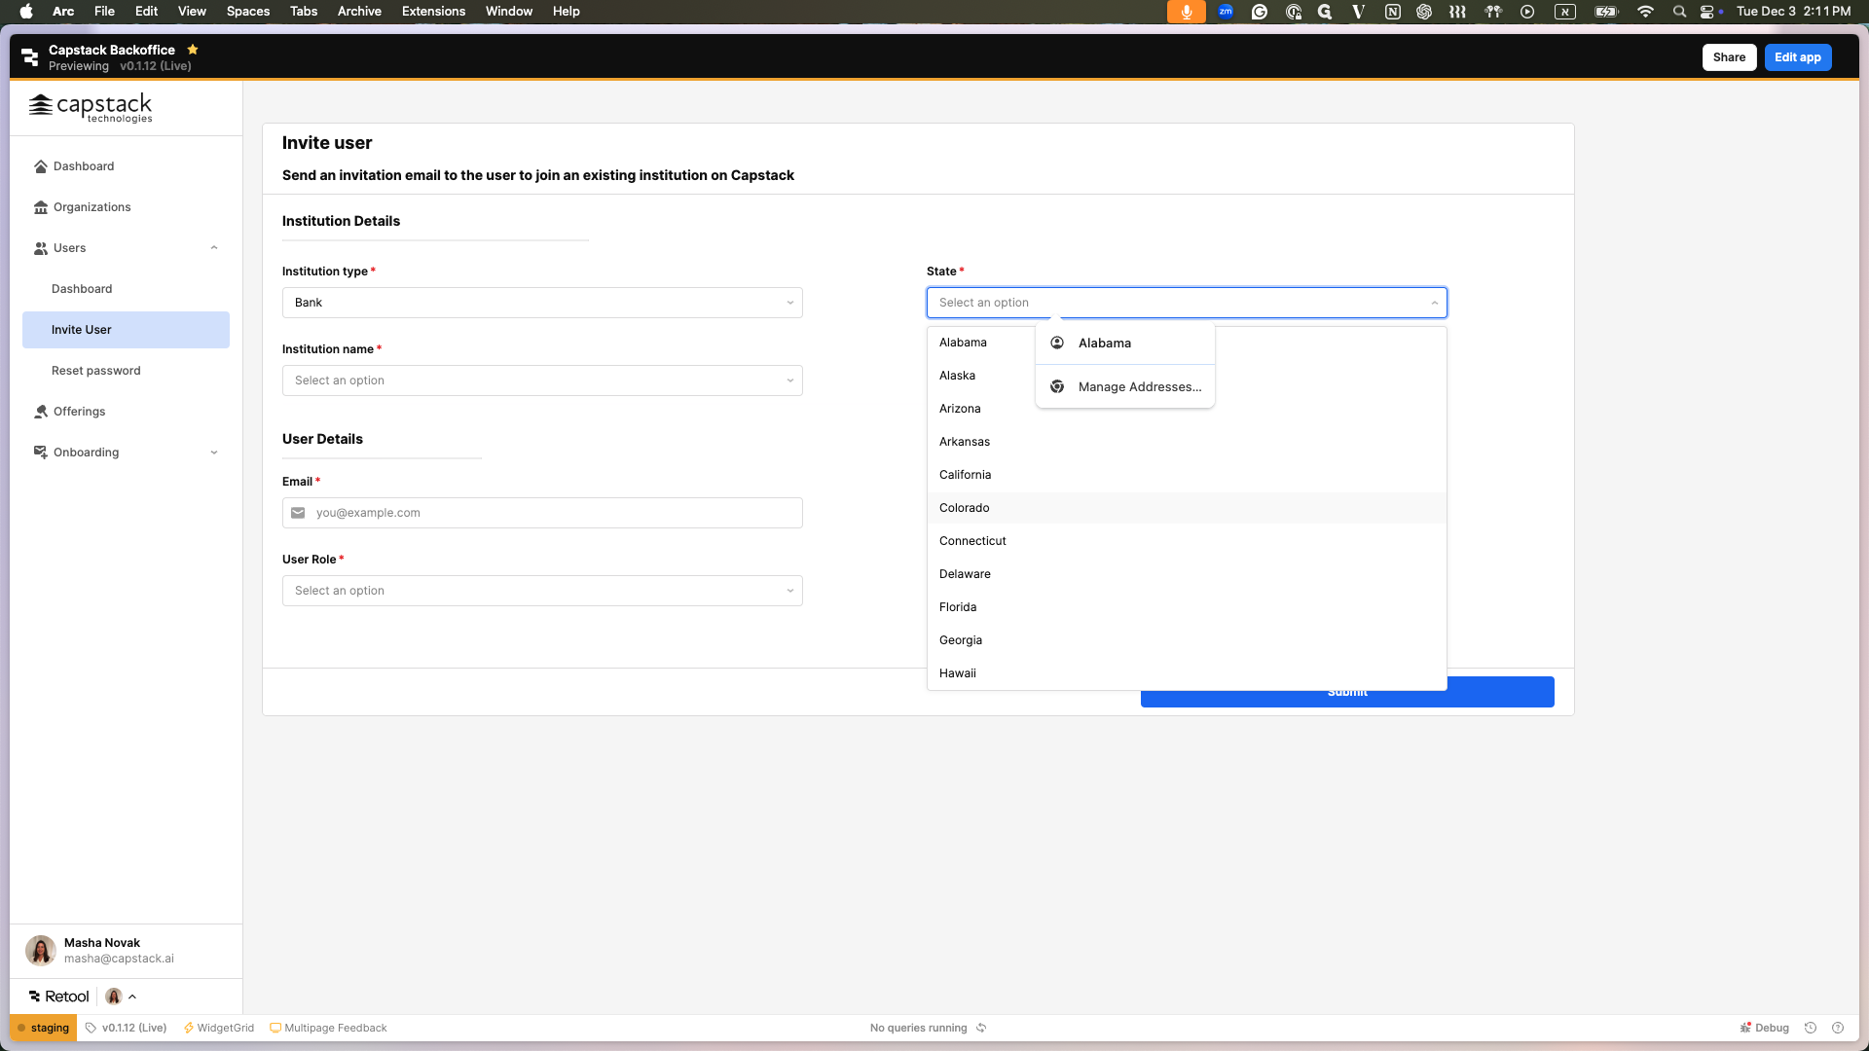
Task: Click the v0.1.12 (Live) version tag
Action: pos(126,1028)
